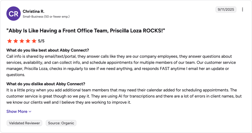Click the 'What do you like best' heading
This screenshot has height=133, width=252.
(x=48, y=50)
